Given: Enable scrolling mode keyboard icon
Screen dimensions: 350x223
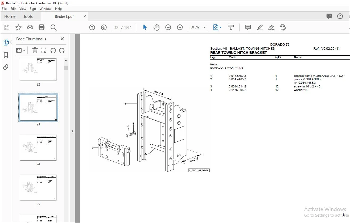Looking at the screenshot, I should click(231, 27).
